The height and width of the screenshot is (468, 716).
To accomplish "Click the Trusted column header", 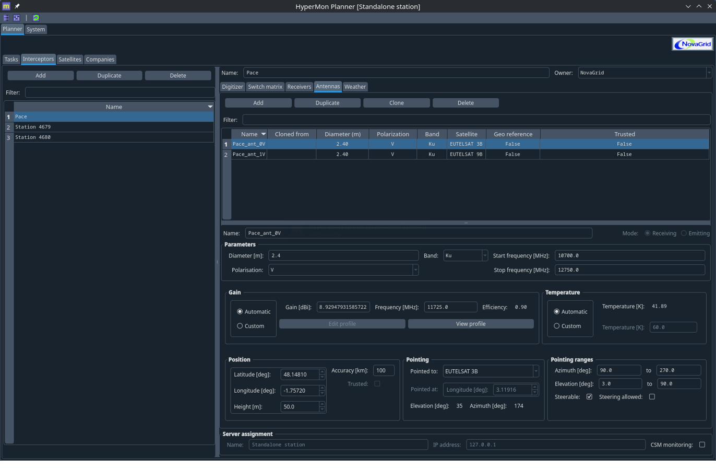I will click(624, 134).
